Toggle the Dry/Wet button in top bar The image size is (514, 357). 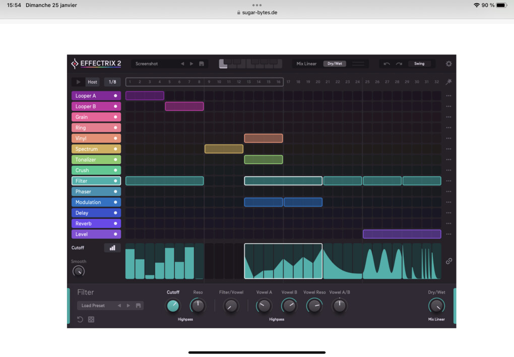(335, 64)
